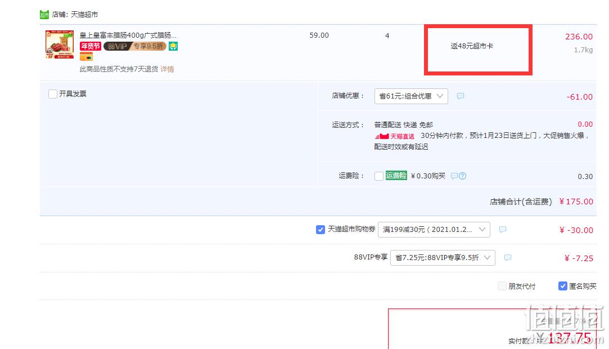Open the 满199减30元 coupon dropdown
609x349 pixels.
tap(434, 230)
